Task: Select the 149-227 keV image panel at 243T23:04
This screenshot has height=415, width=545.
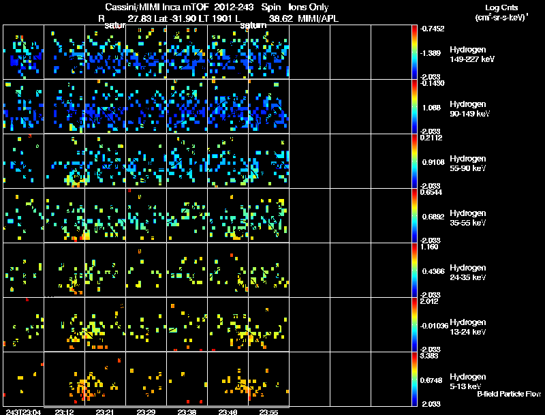Action: 24,52
